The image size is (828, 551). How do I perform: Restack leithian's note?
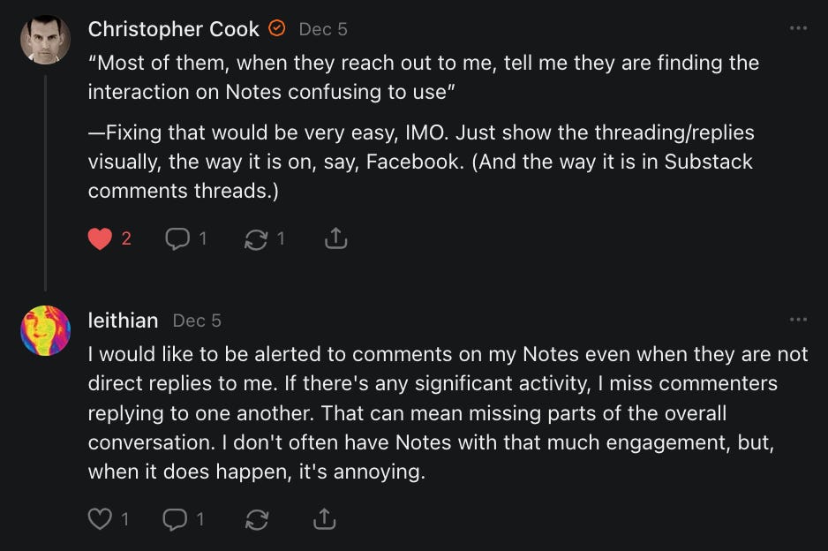257,519
